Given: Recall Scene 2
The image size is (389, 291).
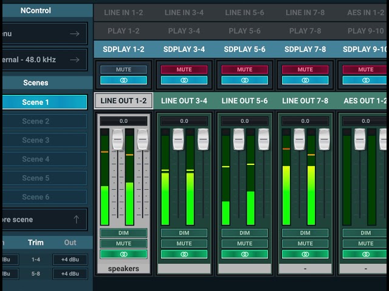Looking at the screenshot, I should tap(45, 121).
